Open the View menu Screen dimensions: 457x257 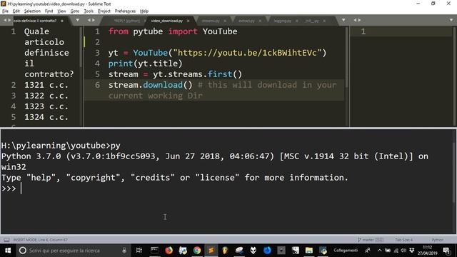[61, 11]
